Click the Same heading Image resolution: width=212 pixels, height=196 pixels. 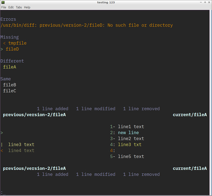tap(6, 79)
